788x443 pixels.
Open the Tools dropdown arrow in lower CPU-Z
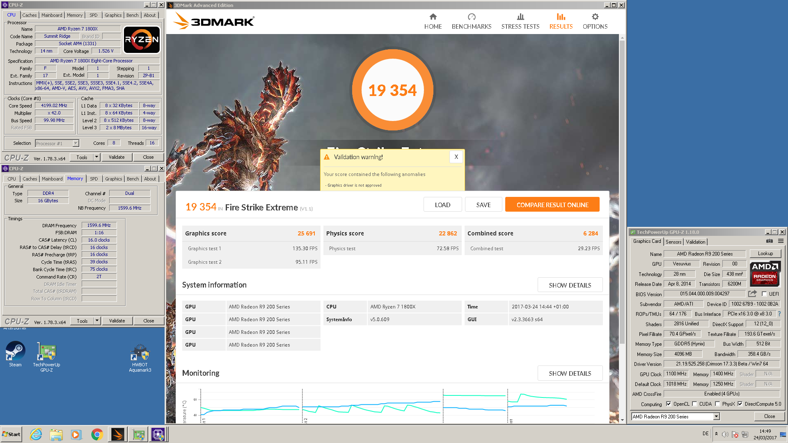coord(97,321)
